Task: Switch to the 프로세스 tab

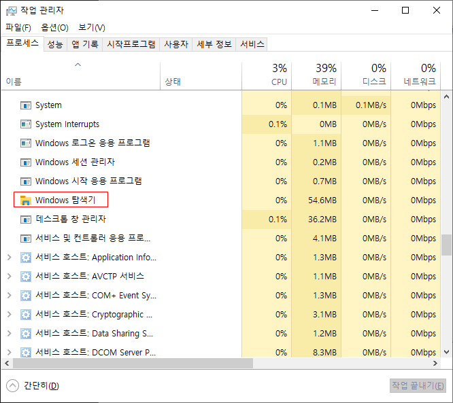Action: pyautogui.click(x=22, y=43)
